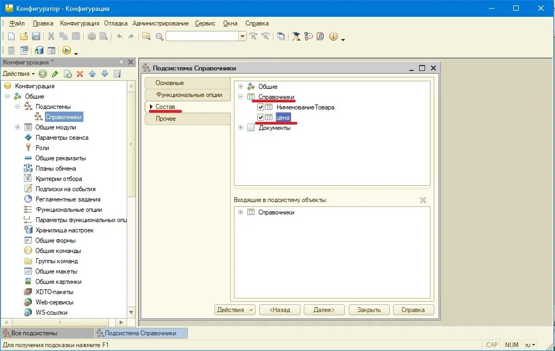
Task: Click the Windows list toolbar icon
Action: (x=281, y=36)
